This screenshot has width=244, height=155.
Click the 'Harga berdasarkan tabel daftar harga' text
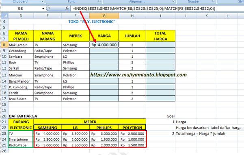pyautogui.click(x=209, y=128)
